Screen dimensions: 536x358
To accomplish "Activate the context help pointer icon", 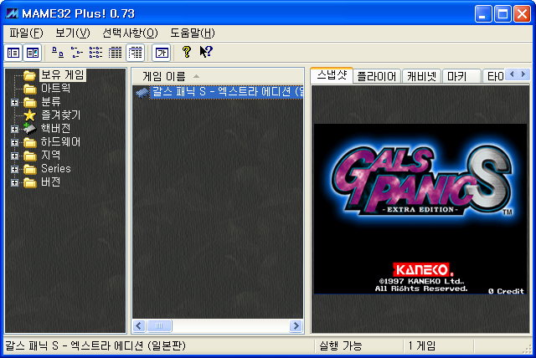I will pyautogui.click(x=206, y=52).
